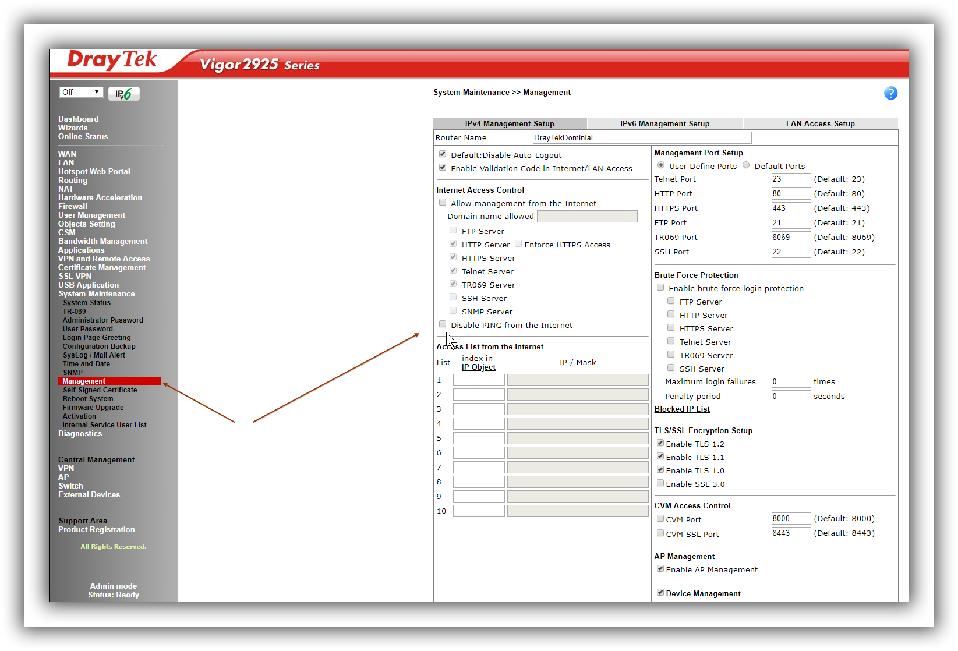Enable Allow management from the Internet
This screenshot has width=958, height=651.
pos(443,203)
